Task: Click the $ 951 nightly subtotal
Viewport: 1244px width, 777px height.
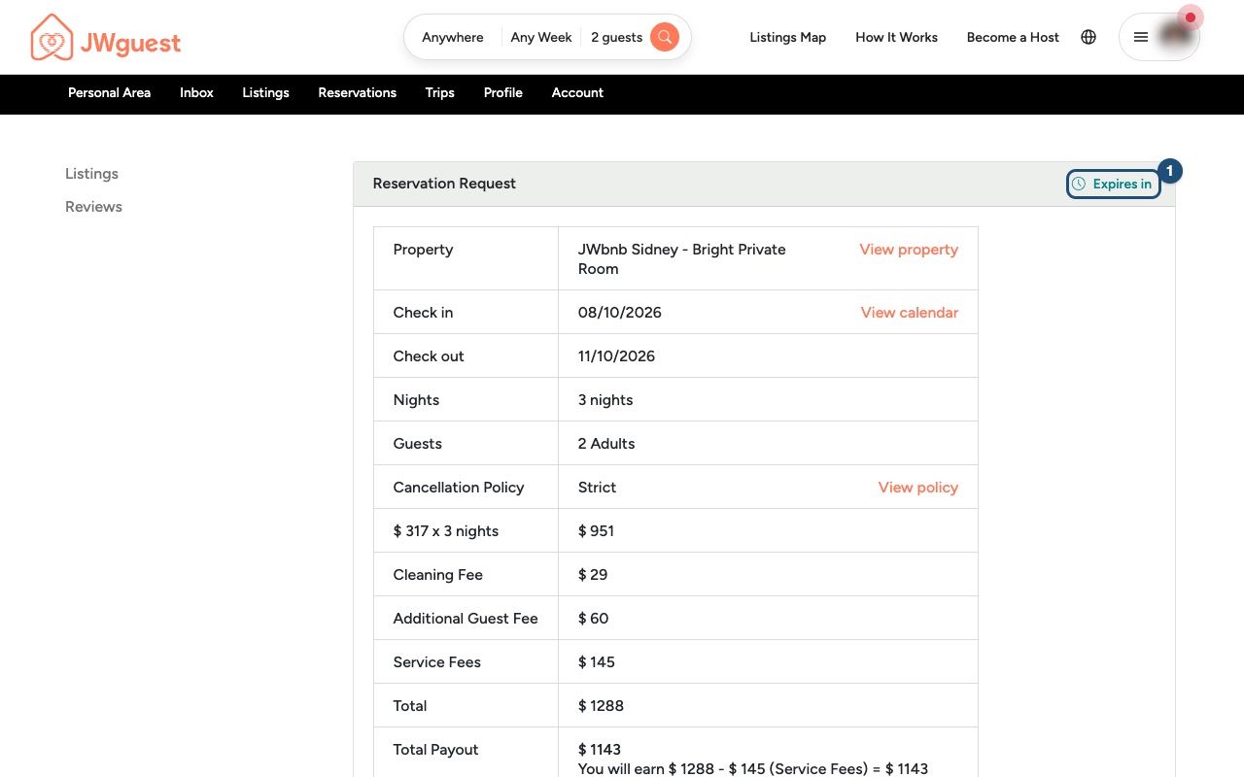Action: [596, 531]
